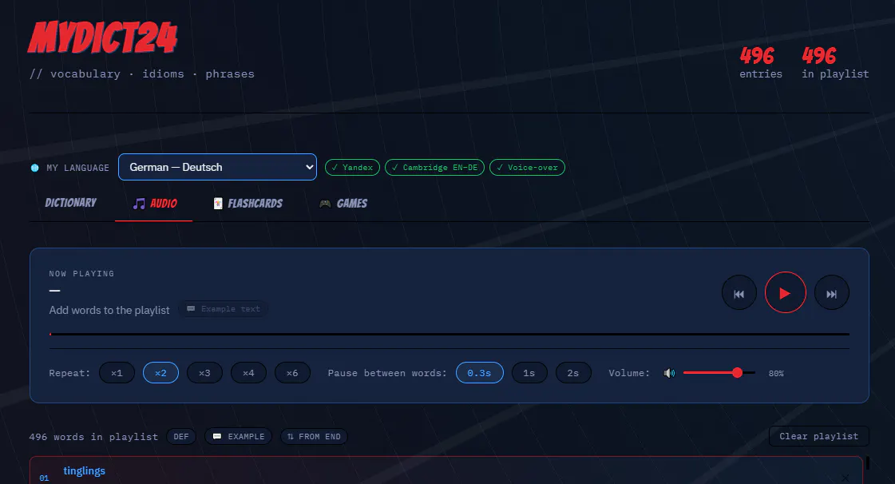
Task: Click the 'vocabulary · idioms · phrases' tagline
Action: [x=142, y=74]
